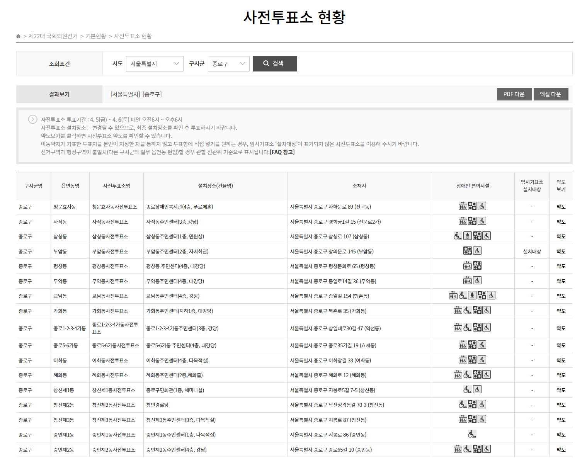Go to 사전투표소 현황 in the breadcrumb
Viewport: 587px width, 464px height.
[133, 36]
